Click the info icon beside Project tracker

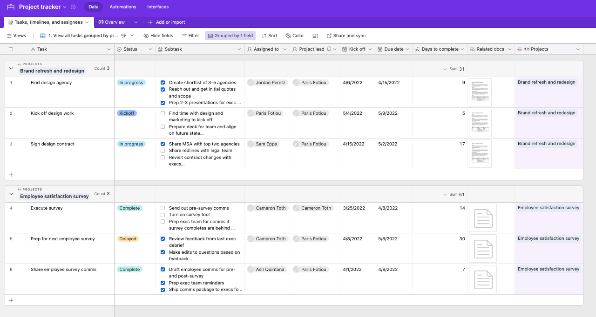click(x=73, y=7)
